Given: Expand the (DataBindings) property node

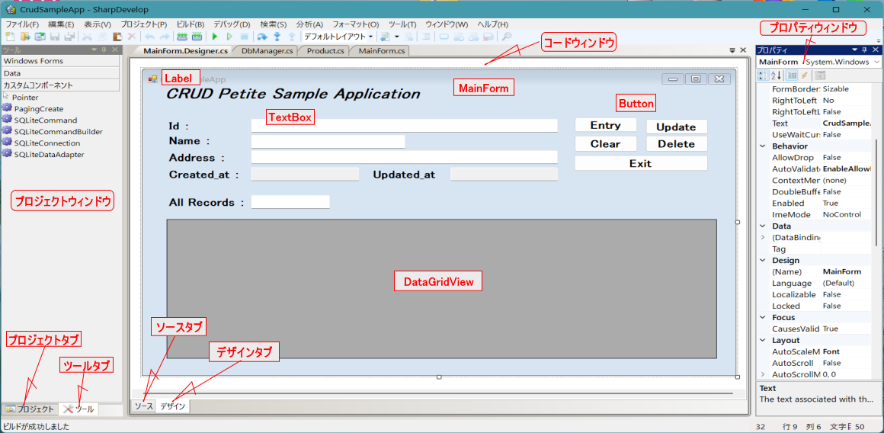Looking at the screenshot, I should click(763, 238).
